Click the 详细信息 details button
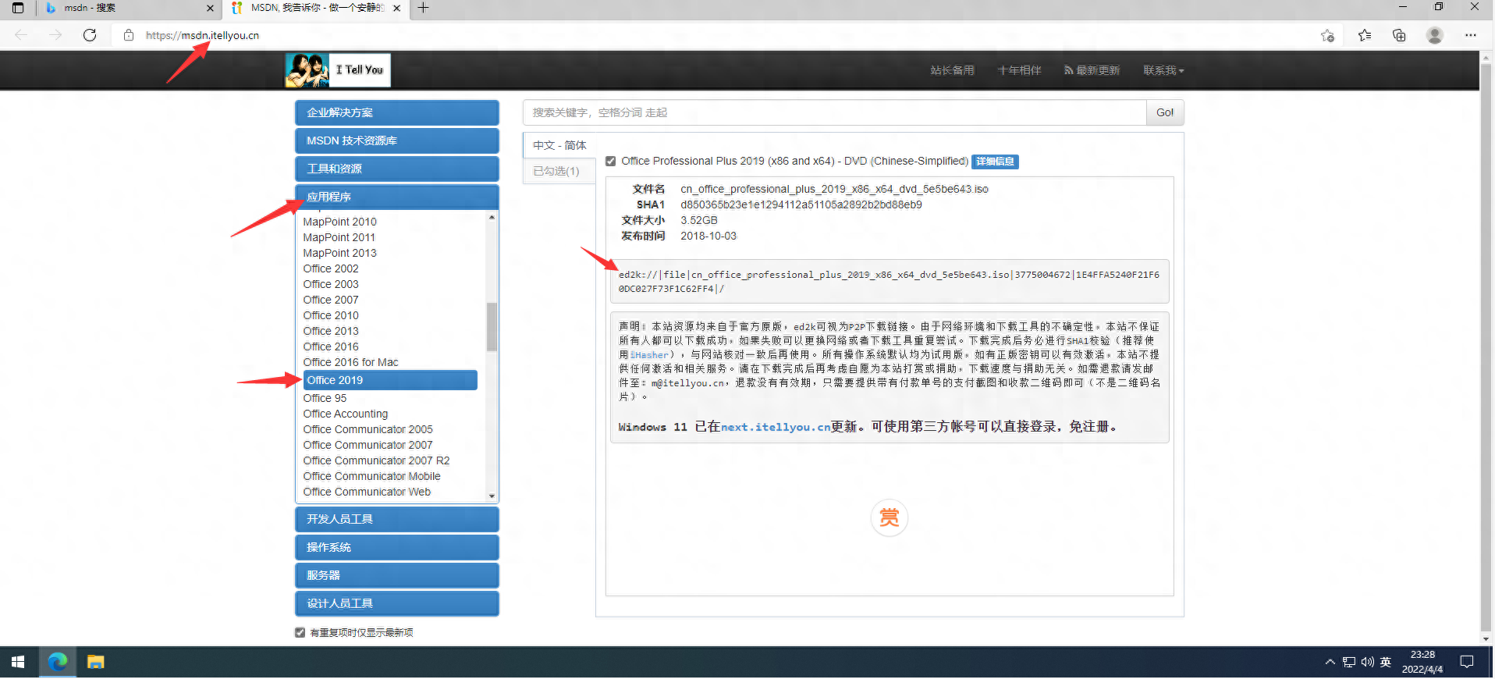 click(x=995, y=162)
